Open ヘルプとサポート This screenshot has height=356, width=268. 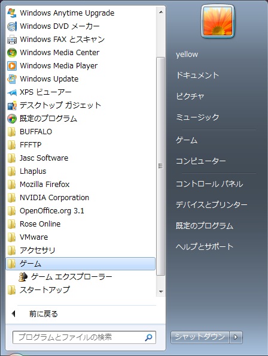(205, 246)
